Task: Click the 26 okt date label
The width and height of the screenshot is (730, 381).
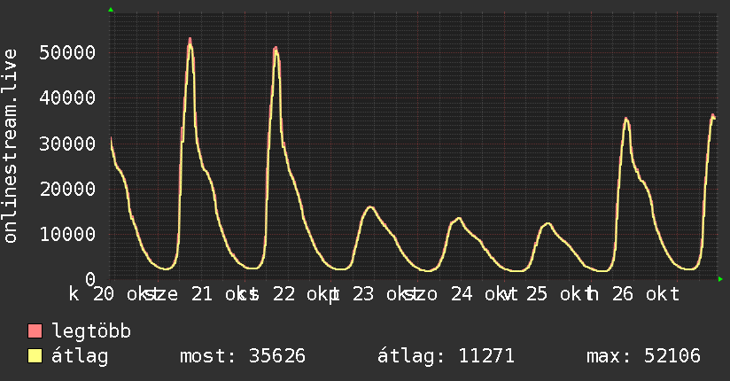Action: coord(646,294)
